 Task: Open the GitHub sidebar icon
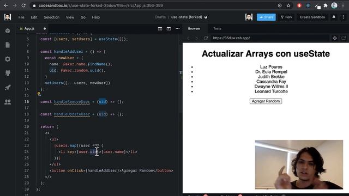[8, 73]
